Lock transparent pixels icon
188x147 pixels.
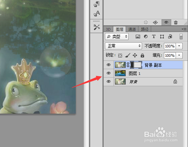(120, 55)
